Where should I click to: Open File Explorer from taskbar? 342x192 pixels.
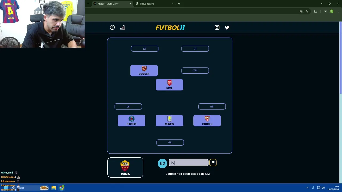point(53,188)
